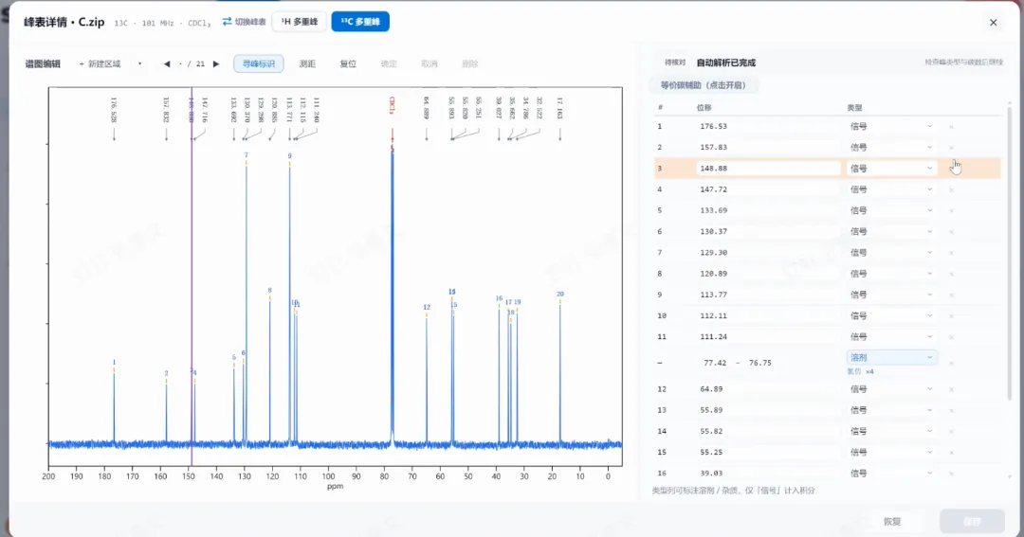Click the 17.163 annotation above the spectrum
The image size is (1024, 537).
click(559, 108)
